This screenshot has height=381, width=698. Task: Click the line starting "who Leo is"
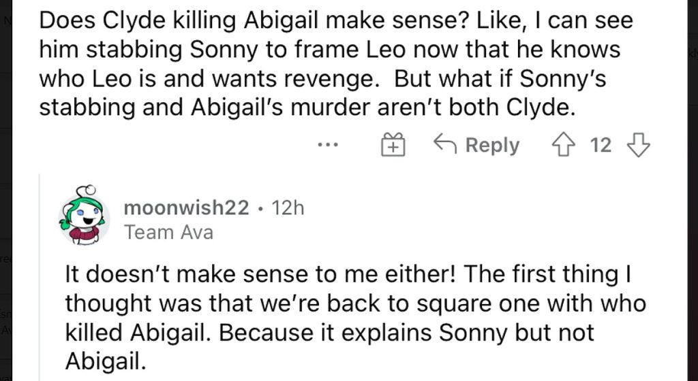click(x=322, y=78)
